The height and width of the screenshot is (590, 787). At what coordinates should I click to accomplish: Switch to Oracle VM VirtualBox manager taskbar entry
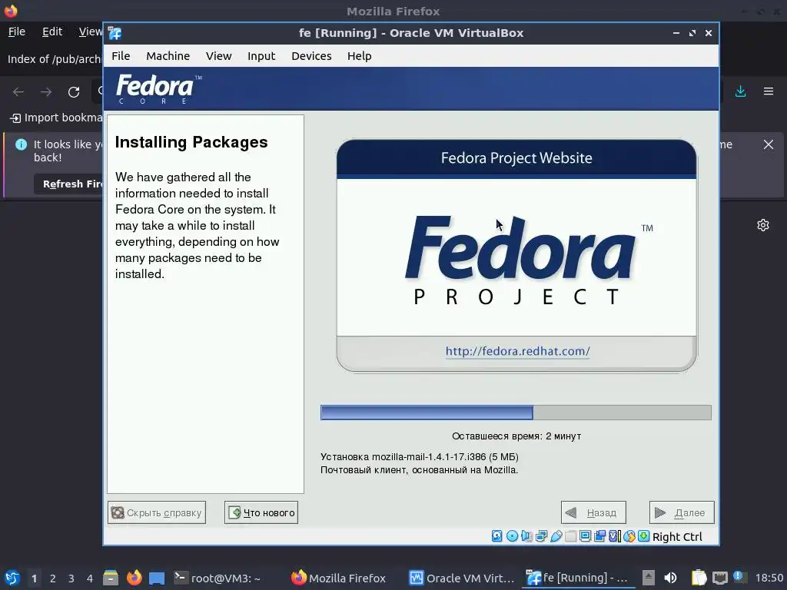[462, 578]
